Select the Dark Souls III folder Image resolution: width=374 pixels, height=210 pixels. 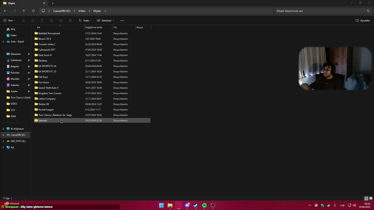click(92, 55)
